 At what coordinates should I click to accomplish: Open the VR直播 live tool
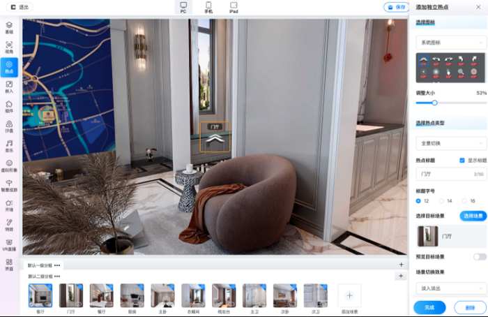9,245
